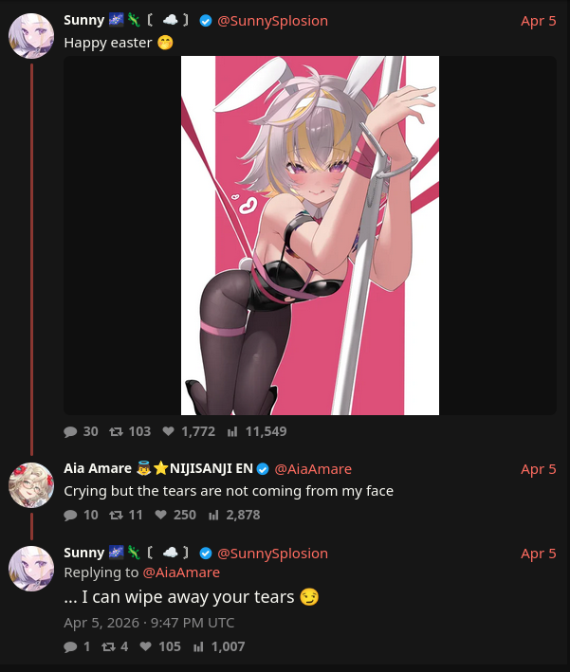Click the @AiaAmare mention after Replying to
This screenshot has height=672, width=570.
click(x=181, y=572)
